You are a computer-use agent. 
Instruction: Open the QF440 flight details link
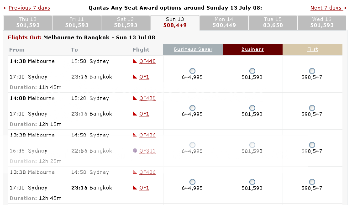pyautogui.click(x=147, y=61)
